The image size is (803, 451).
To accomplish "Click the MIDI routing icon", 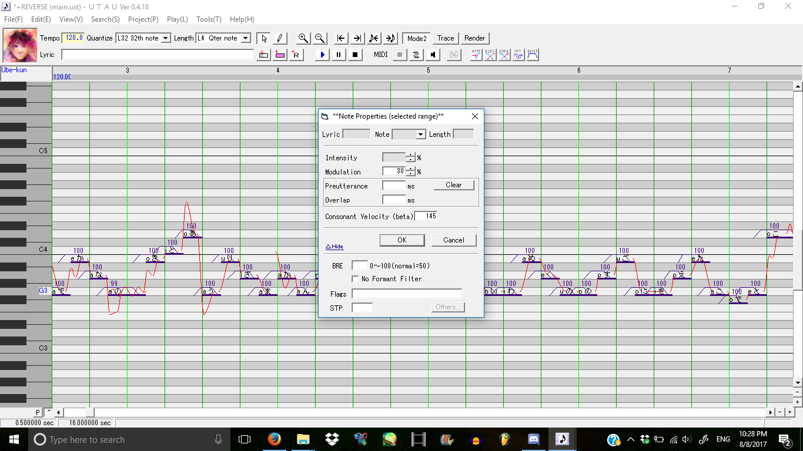I will 416,55.
